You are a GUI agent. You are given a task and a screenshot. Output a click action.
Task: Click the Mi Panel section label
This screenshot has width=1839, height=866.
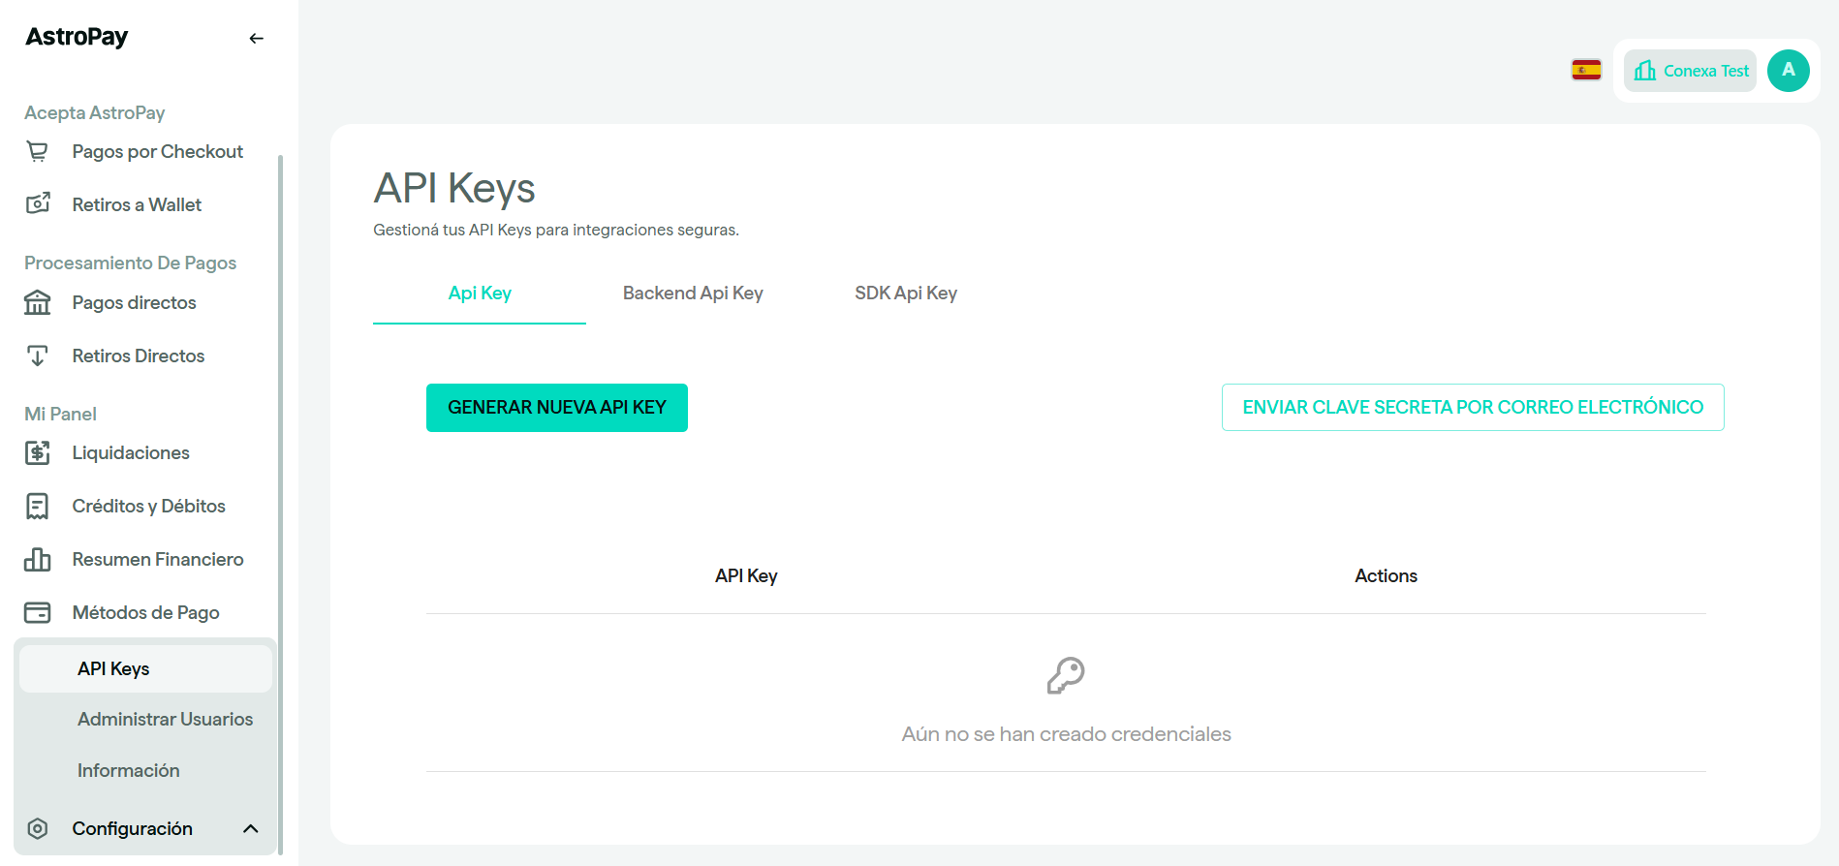coord(61,414)
